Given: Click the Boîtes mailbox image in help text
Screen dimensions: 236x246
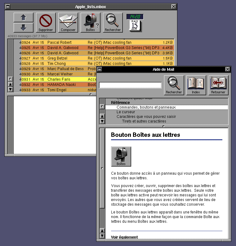Looking at the screenshot, I should point(121,156).
